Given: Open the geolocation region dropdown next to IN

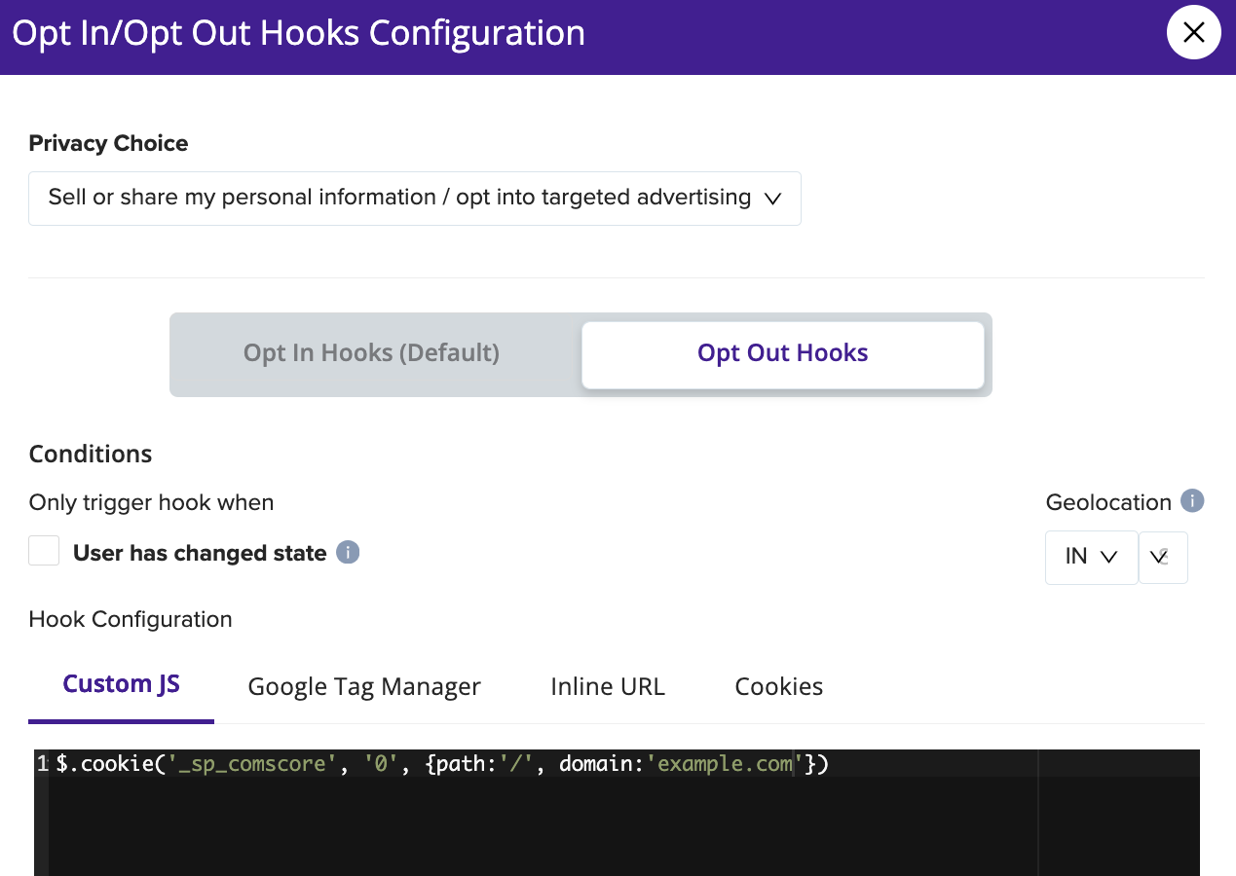Looking at the screenshot, I should 1162,557.
